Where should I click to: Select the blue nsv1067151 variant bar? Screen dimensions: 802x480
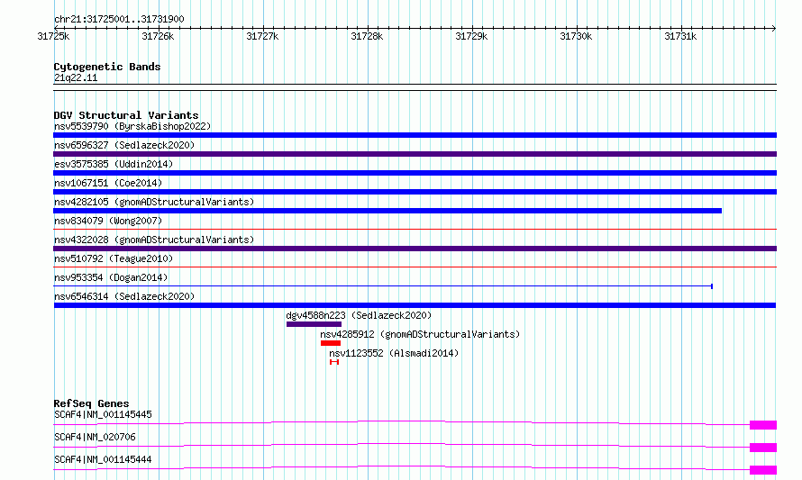(x=415, y=192)
